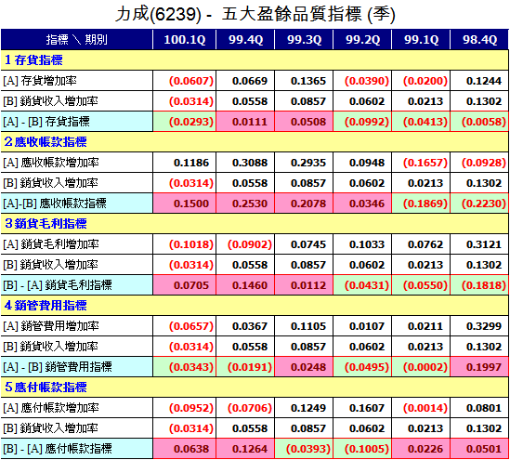Click section heading 2 應收帳款指標
The height and width of the screenshot is (460, 510).
point(46,142)
